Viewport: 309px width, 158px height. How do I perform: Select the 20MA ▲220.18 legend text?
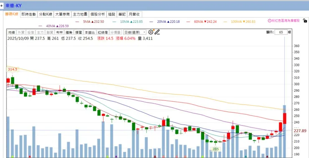(168, 22)
